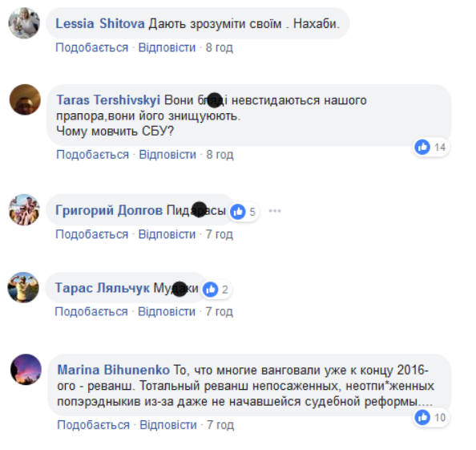Reply to Taras Tershivskyi via Відповісти
The width and height of the screenshot is (476, 450).
[167, 155]
